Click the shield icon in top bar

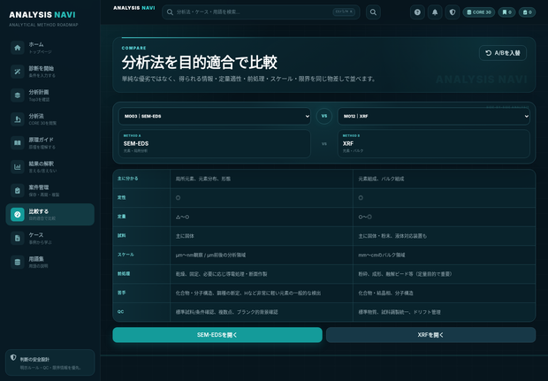453,12
